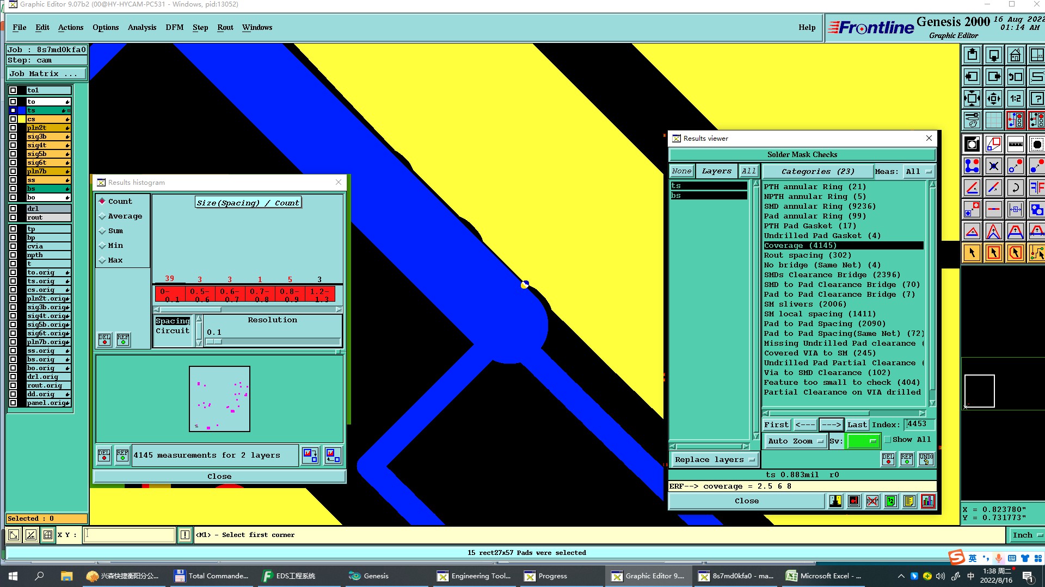Click the histogram chart icon in Results viewer
The height and width of the screenshot is (587, 1045).
pos(927,501)
